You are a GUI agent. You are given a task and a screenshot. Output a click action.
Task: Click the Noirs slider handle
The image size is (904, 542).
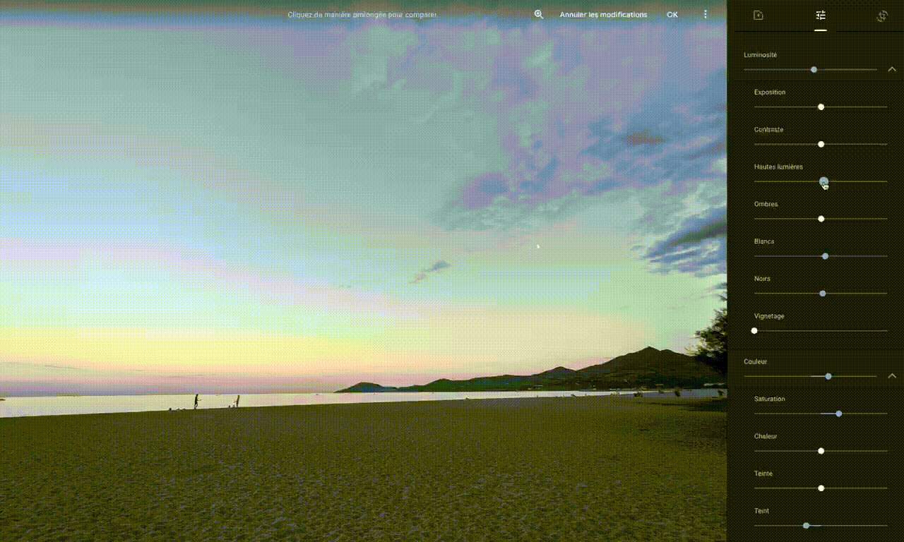click(823, 294)
